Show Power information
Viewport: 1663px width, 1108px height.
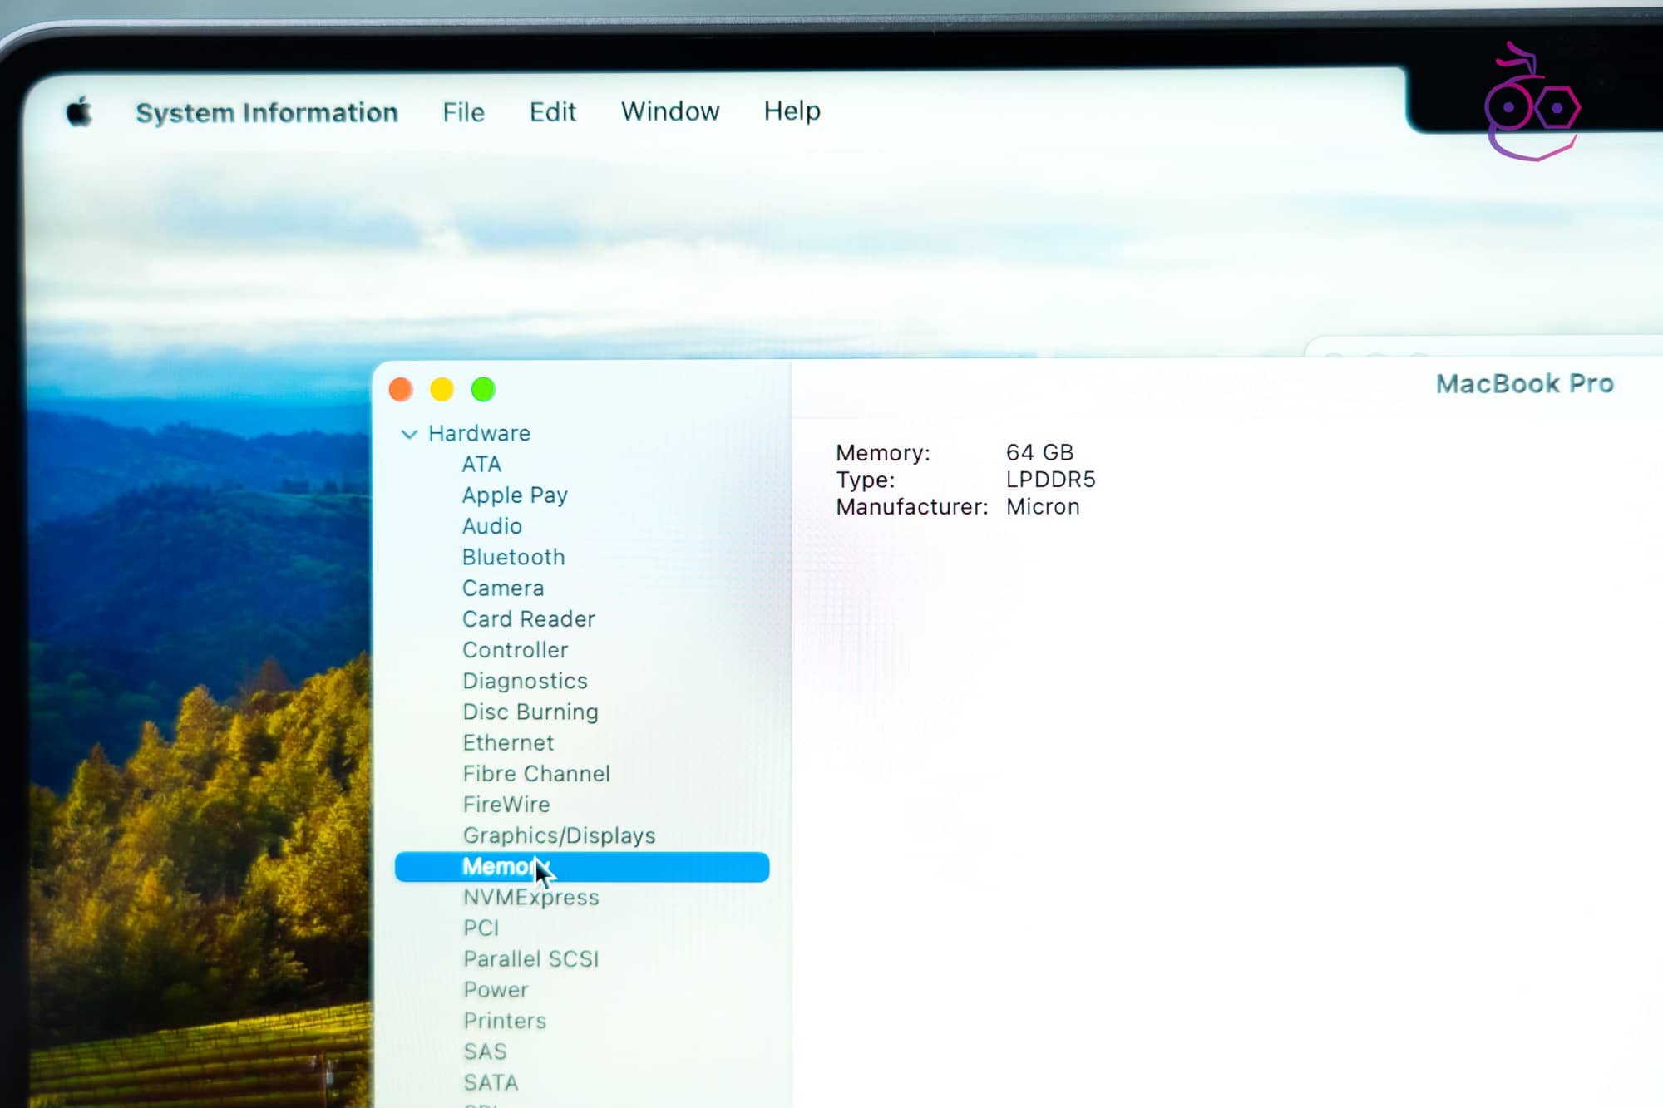(496, 990)
